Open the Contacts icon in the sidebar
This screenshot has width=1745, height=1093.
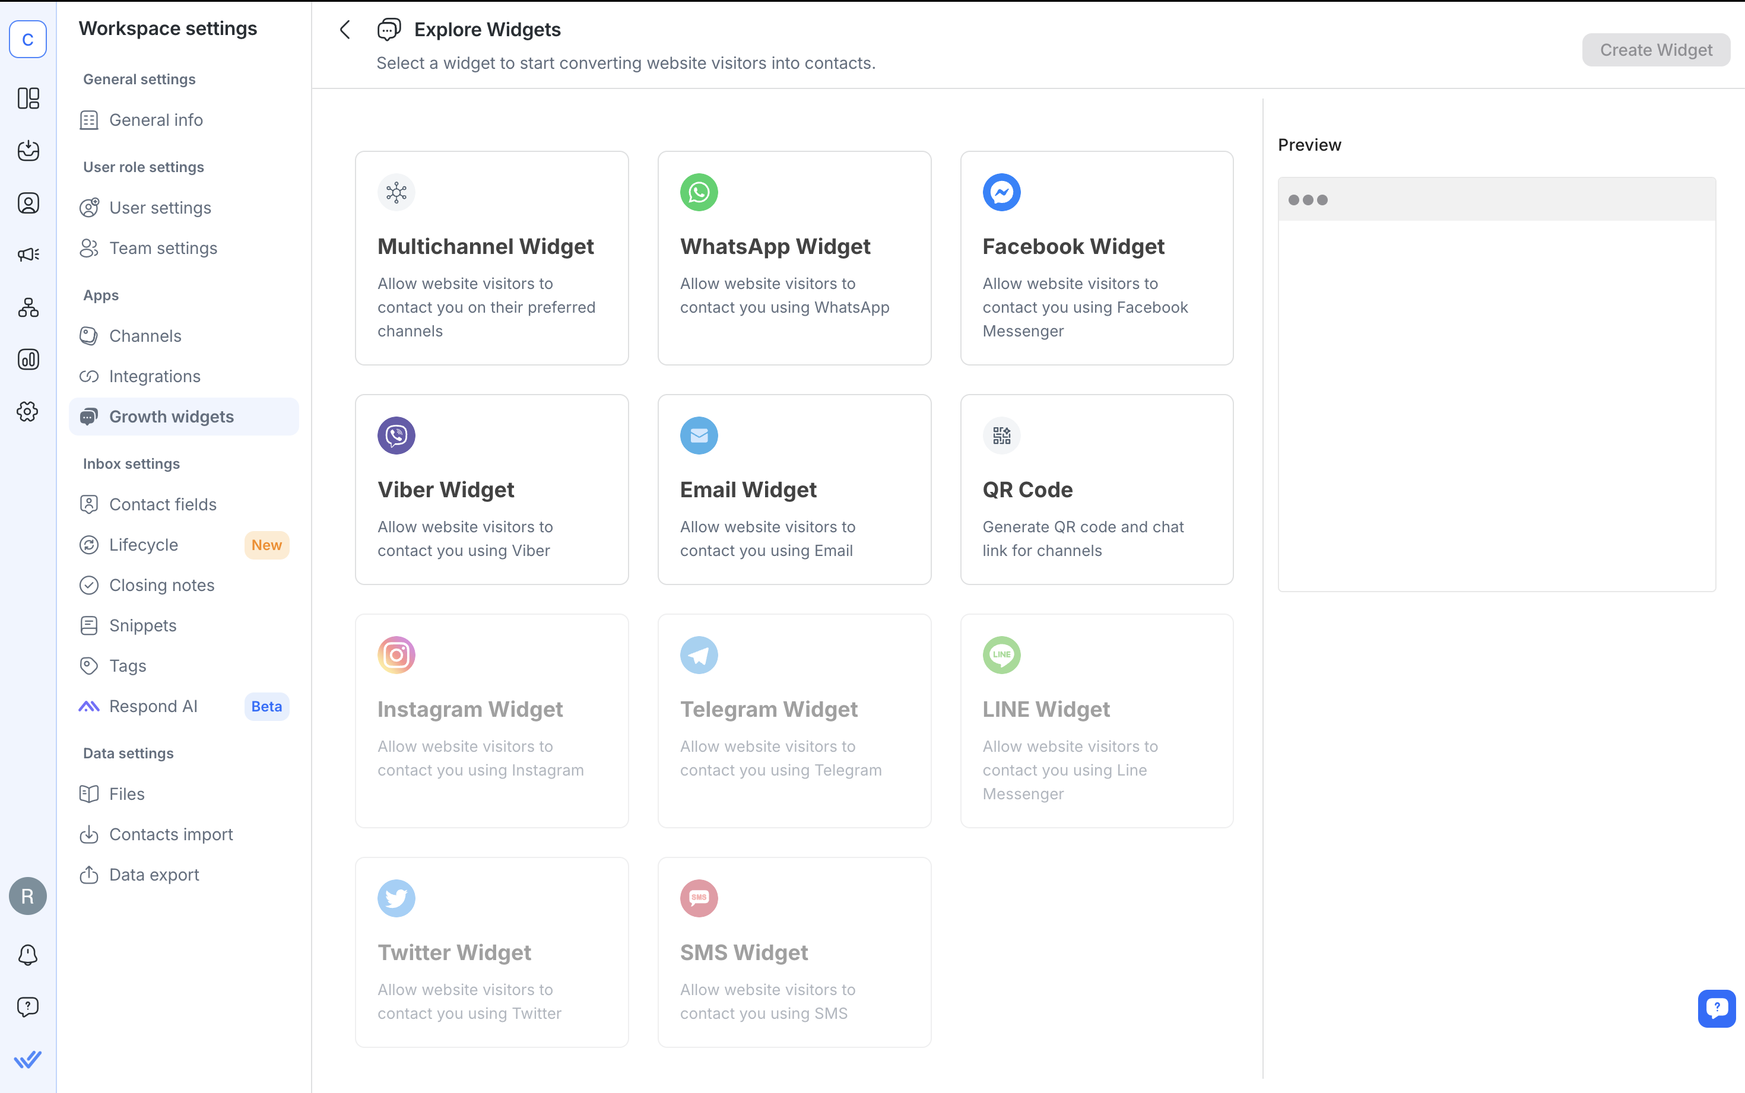tap(28, 203)
